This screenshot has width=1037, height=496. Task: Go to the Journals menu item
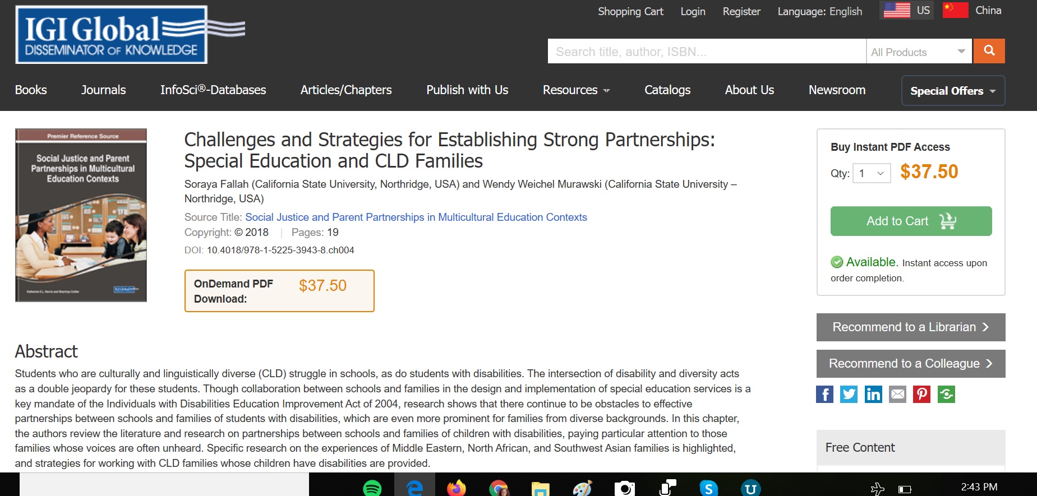pos(103,90)
